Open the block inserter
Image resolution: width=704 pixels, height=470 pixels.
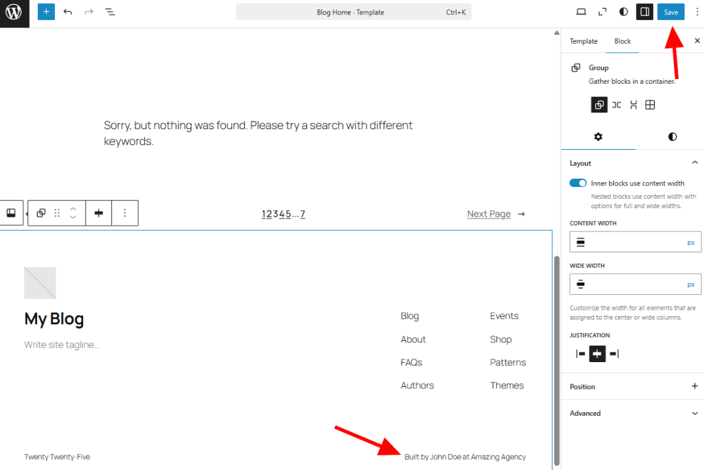(46, 12)
